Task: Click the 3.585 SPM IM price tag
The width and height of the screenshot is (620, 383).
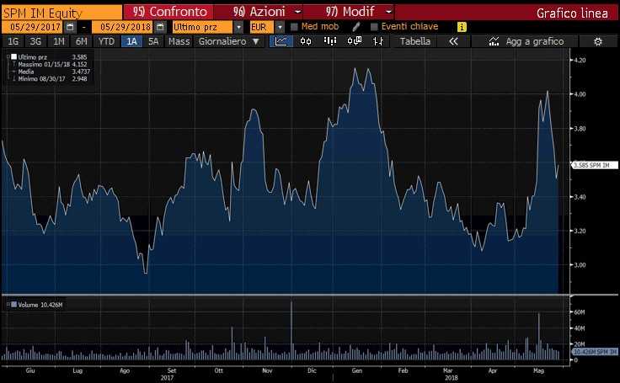Action: (x=595, y=165)
